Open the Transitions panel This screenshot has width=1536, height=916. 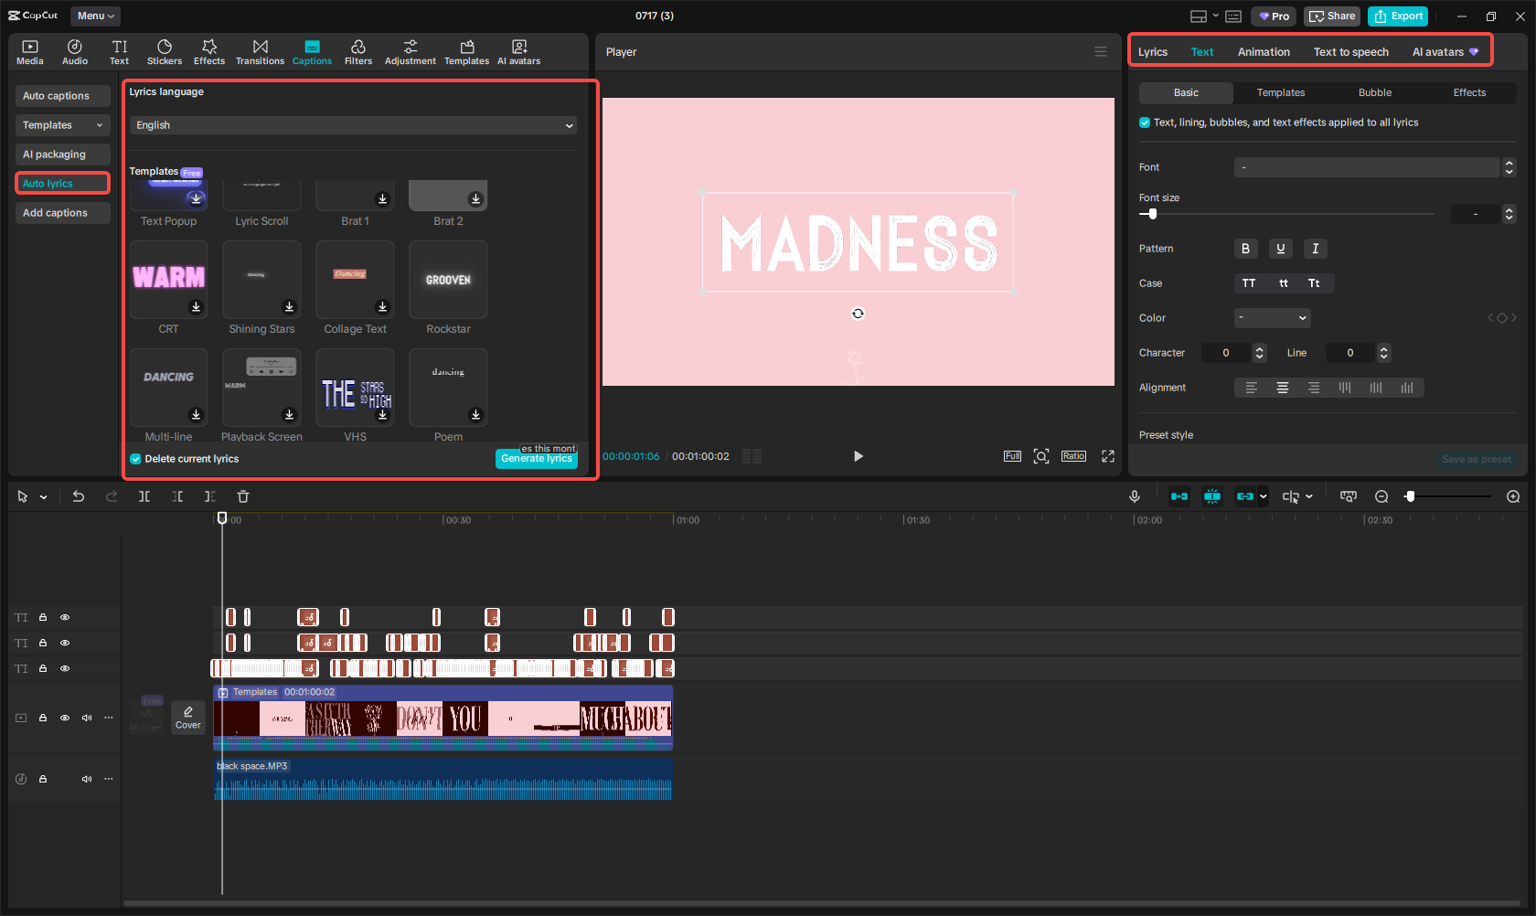coord(260,51)
